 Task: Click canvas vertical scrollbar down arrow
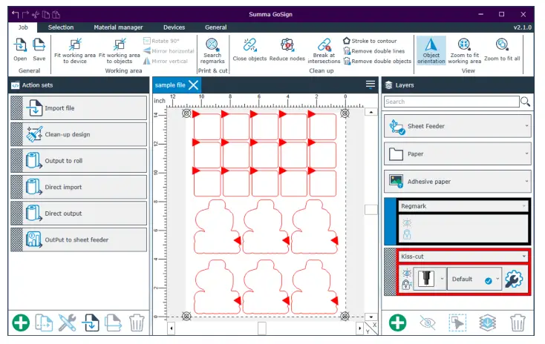[x=371, y=317]
